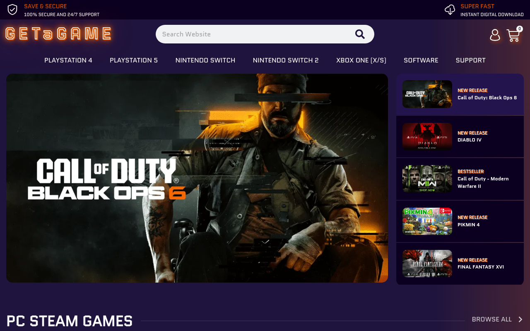Open the shopping cart icon
The height and width of the screenshot is (331, 530).
pos(513,36)
